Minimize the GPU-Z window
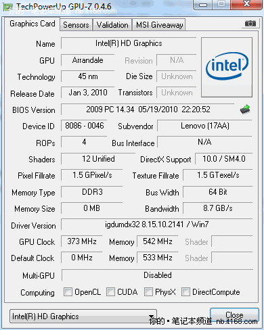This screenshot has width=264, height=330. pos(203,5)
